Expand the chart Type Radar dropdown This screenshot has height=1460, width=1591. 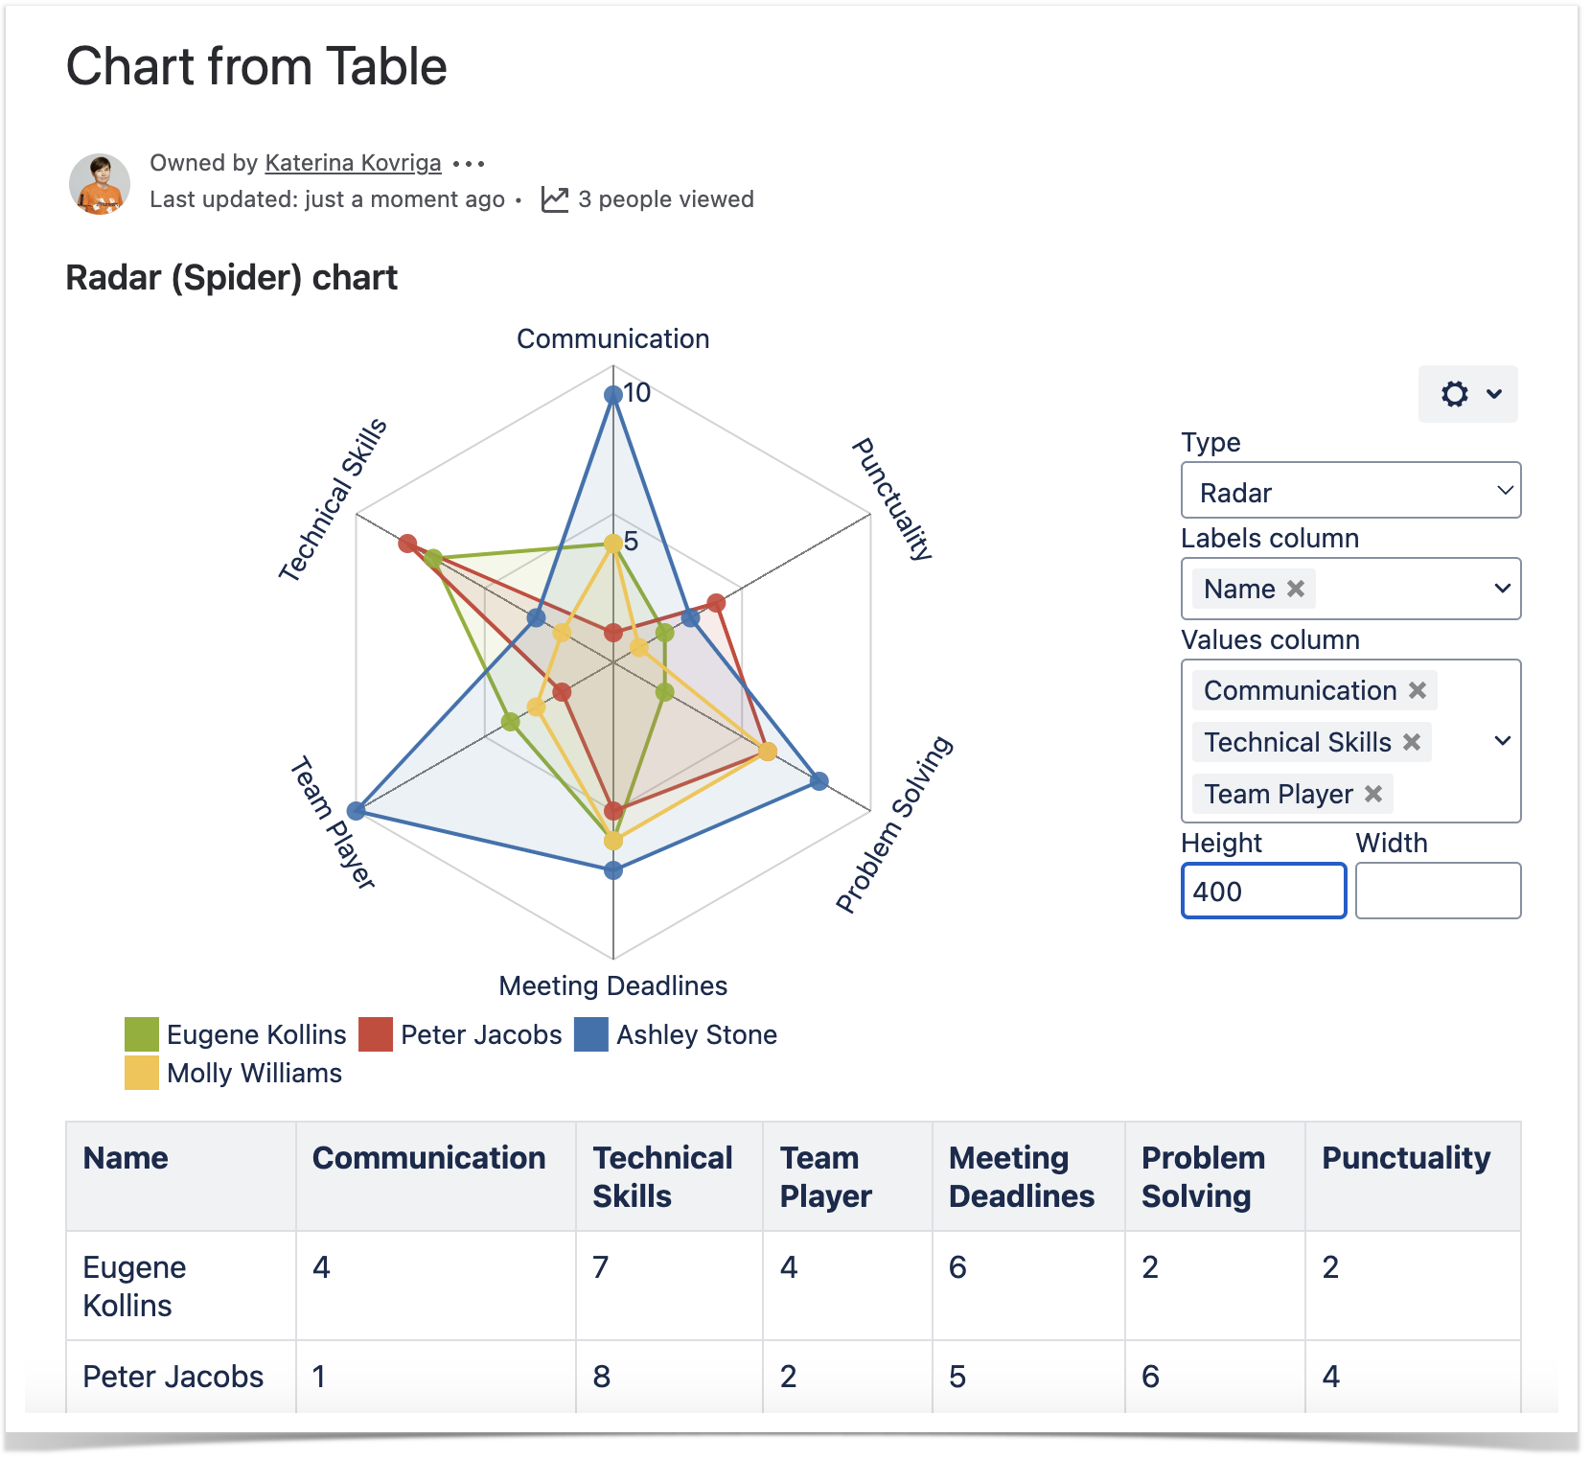(x=1350, y=491)
